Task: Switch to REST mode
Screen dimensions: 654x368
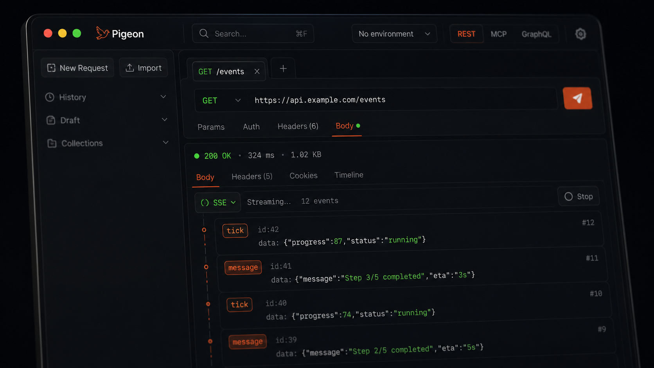Action: click(467, 34)
